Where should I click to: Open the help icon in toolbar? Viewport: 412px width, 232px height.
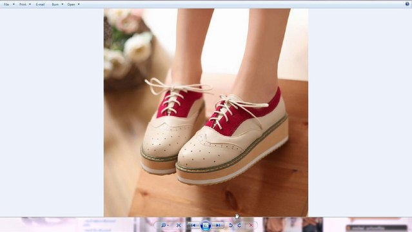[407, 4]
